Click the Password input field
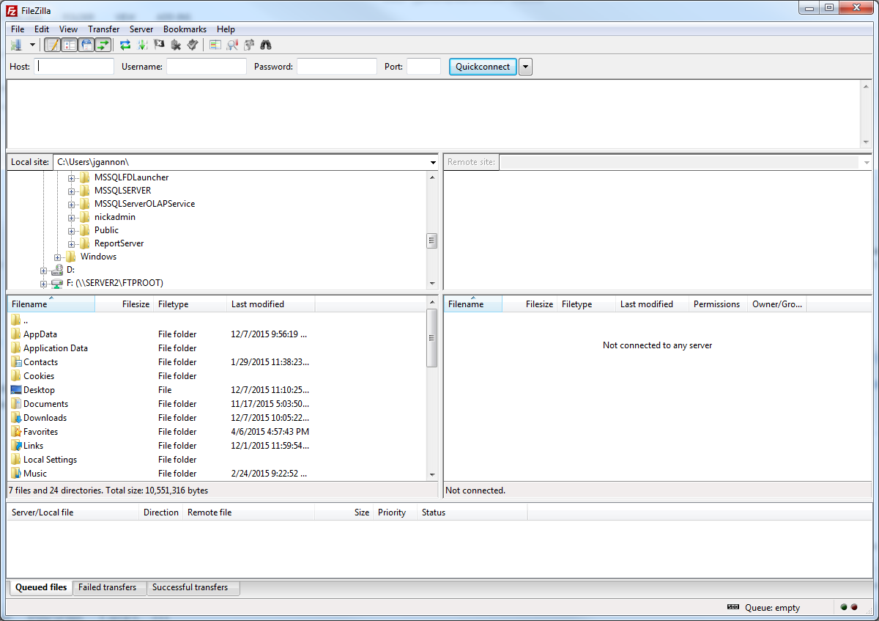Screen dimensions: 879x621 337,67
